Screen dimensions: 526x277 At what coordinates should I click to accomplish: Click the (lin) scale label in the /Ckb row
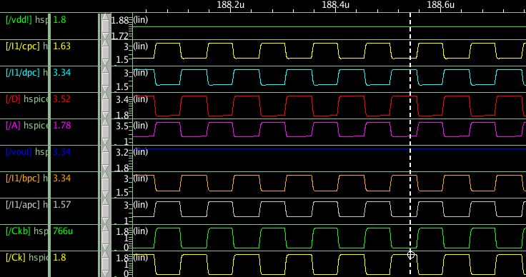(141, 231)
